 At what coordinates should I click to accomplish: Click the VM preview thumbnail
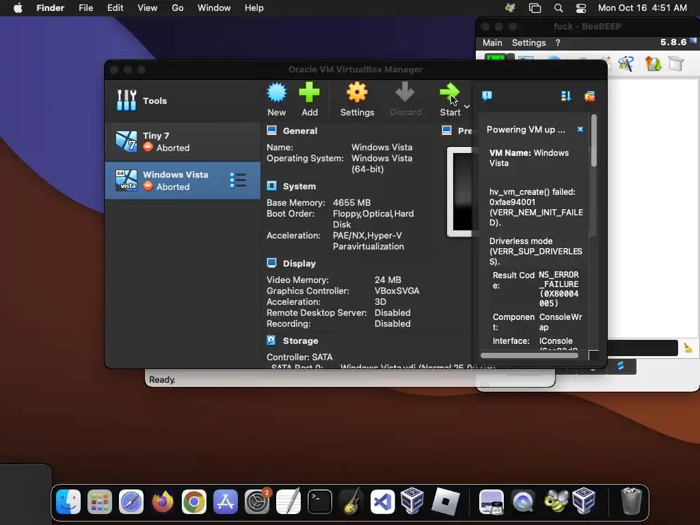coord(460,192)
